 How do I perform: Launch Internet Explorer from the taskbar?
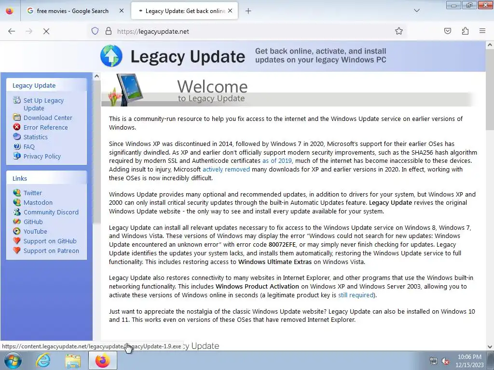tap(43, 360)
